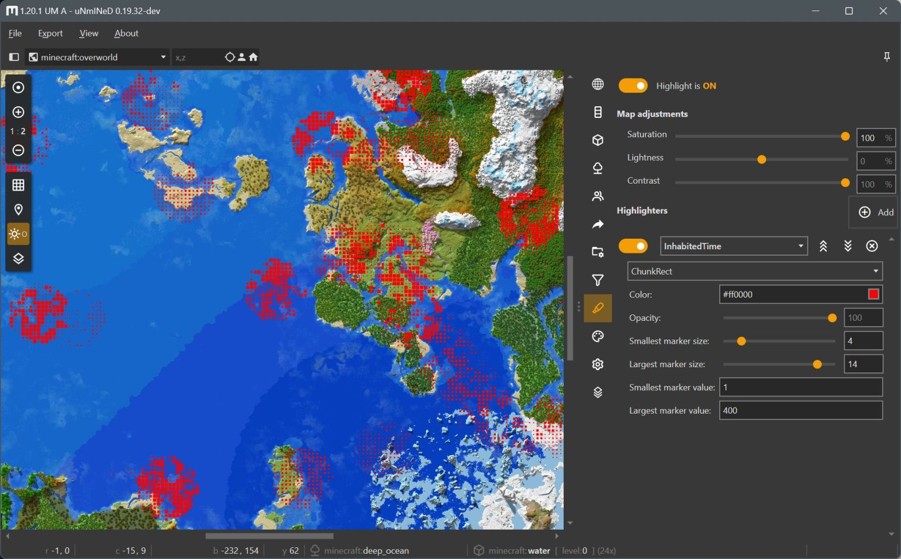Open the Export menu
This screenshot has width=901, height=559.
(x=50, y=33)
